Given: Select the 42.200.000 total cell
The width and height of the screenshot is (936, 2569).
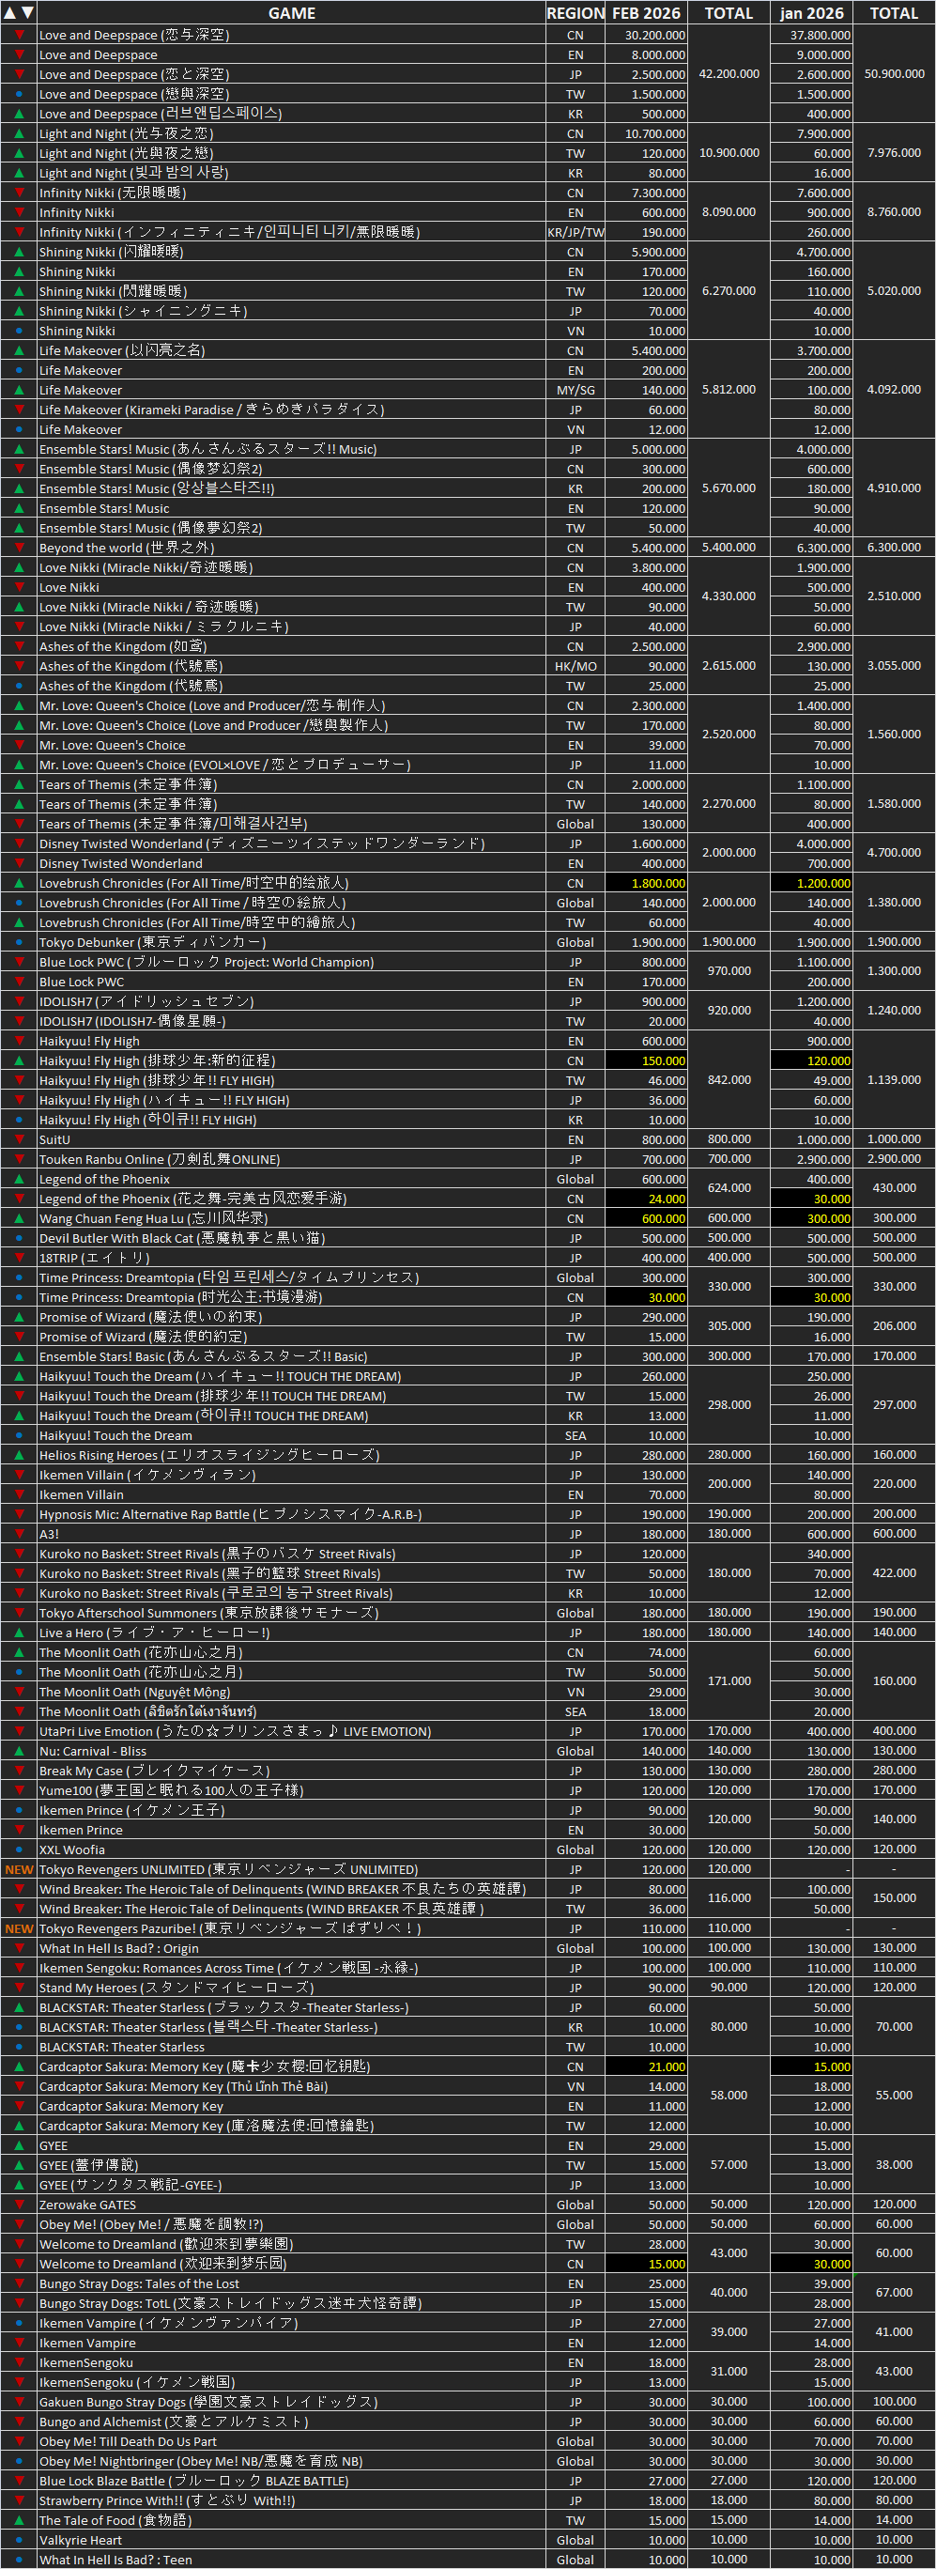Looking at the screenshot, I should point(729,74).
